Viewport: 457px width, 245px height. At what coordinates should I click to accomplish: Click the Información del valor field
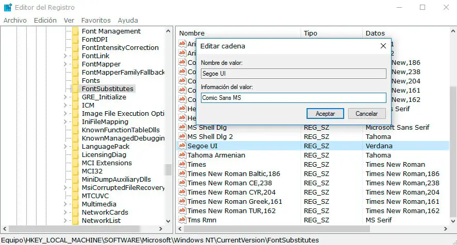(294, 98)
